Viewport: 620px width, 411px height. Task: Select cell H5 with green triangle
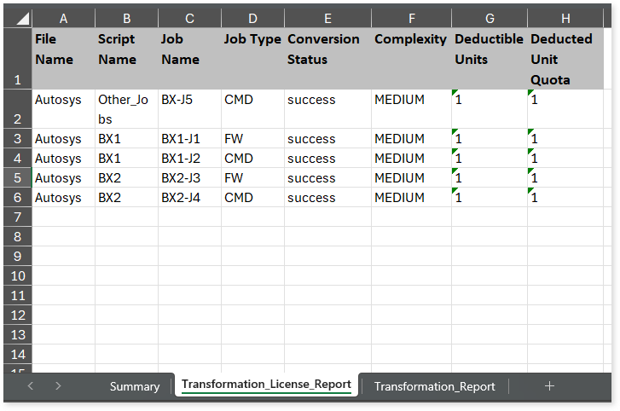pos(565,177)
